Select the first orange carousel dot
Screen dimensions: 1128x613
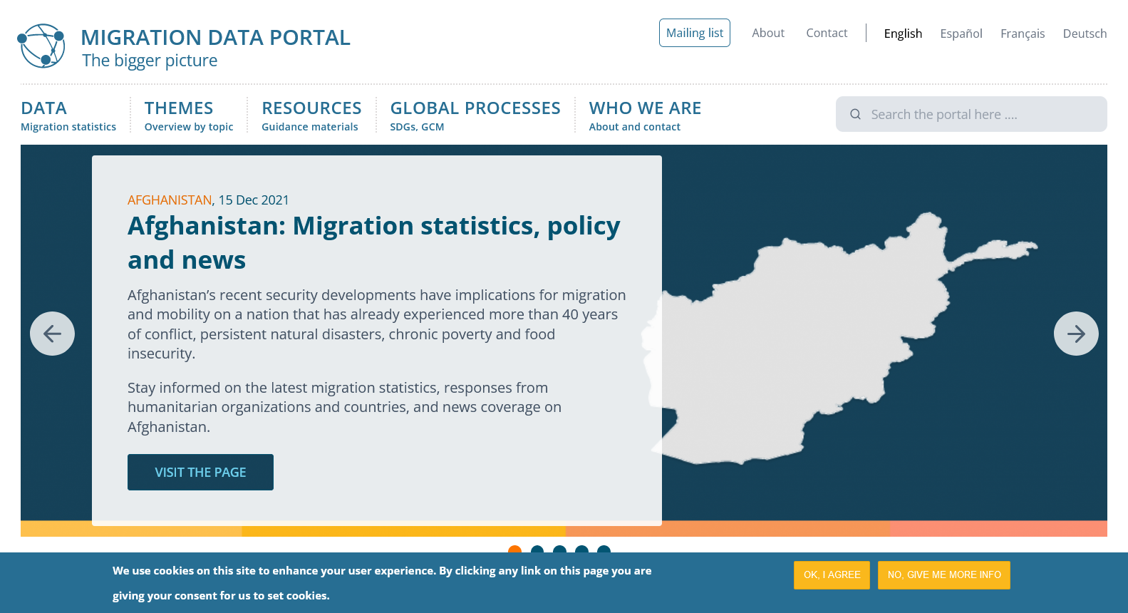[514, 550]
